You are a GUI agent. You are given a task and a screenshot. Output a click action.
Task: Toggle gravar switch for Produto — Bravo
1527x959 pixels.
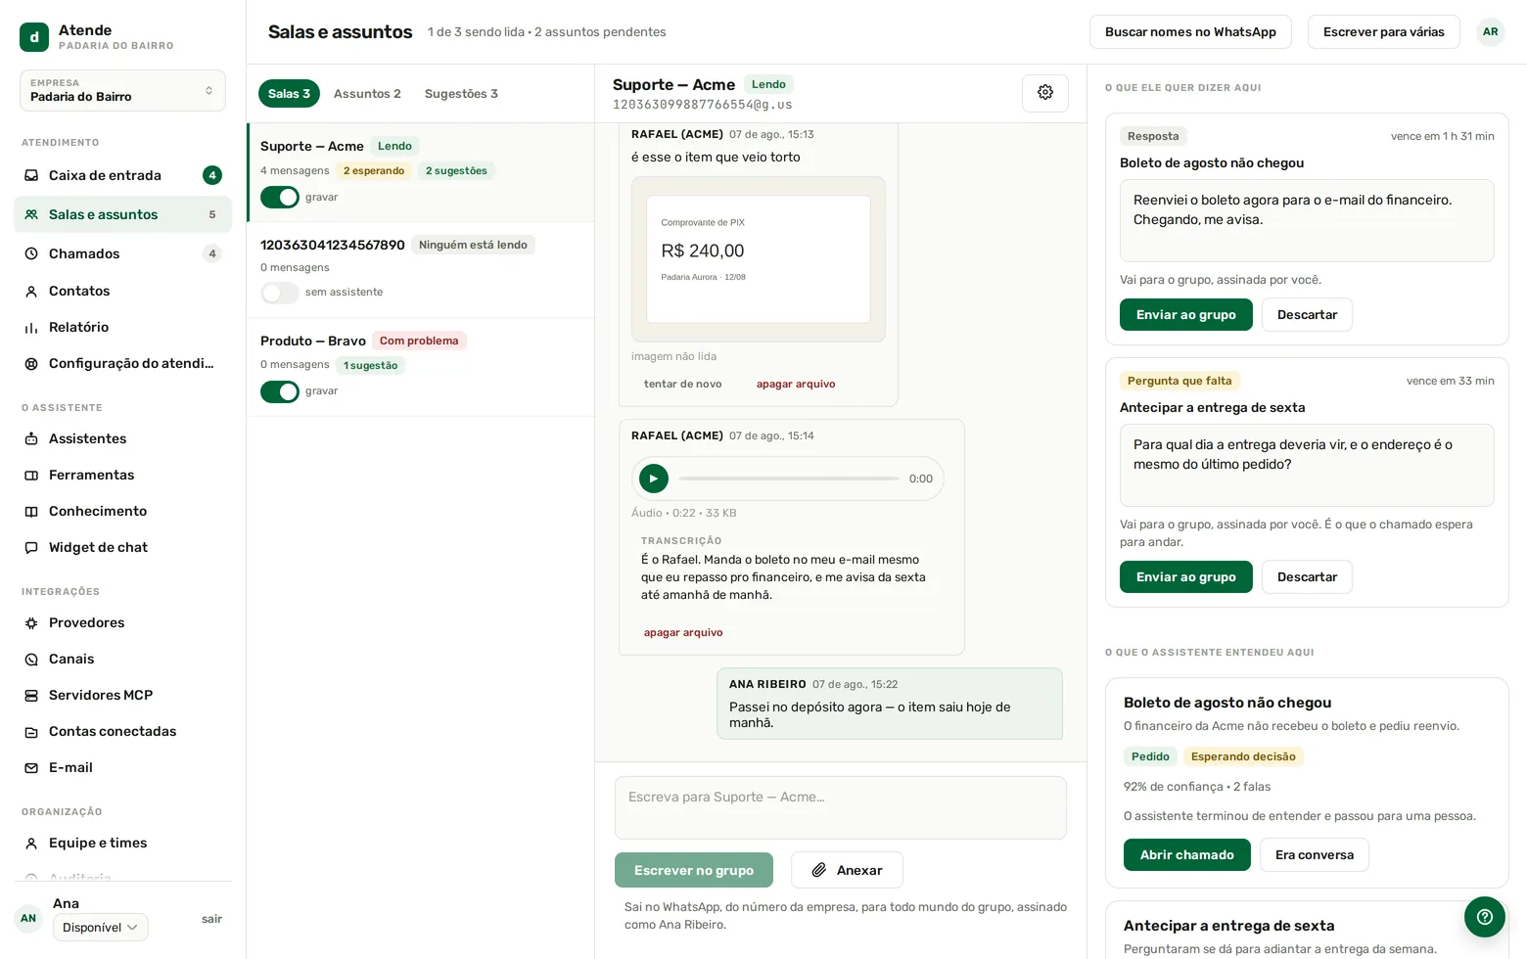tap(280, 391)
